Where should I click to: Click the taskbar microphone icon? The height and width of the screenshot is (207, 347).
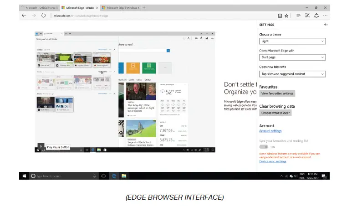95,176
